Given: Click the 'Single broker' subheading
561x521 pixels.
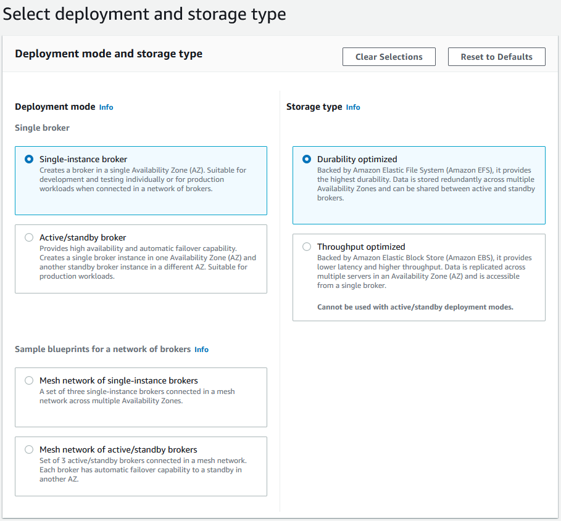Looking at the screenshot, I should [42, 128].
